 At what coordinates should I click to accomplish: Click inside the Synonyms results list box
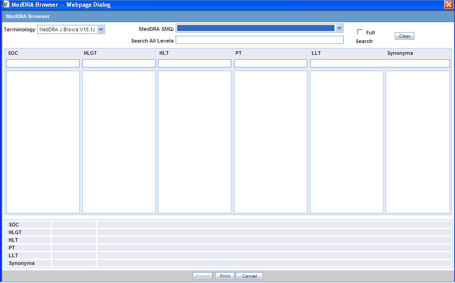click(x=418, y=142)
